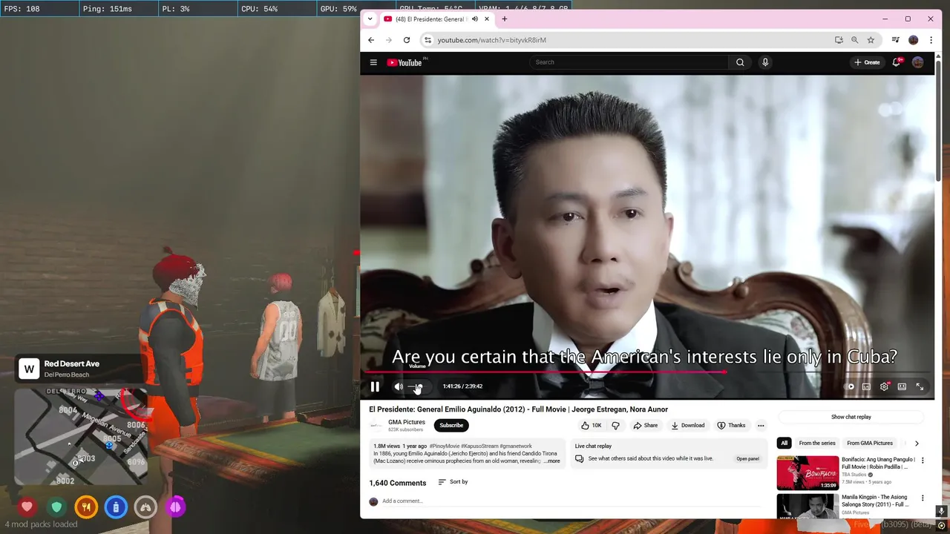This screenshot has height=534, width=950.
Task: Open YouTube notifications bell
Action: coord(897,62)
